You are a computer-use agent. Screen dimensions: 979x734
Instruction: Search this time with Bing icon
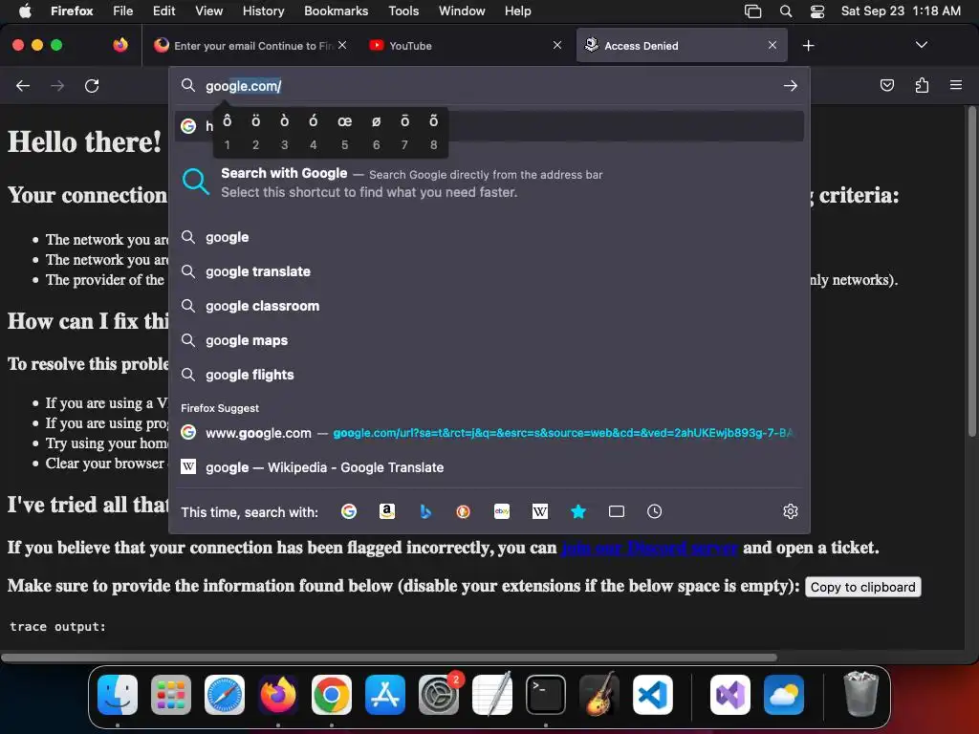(425, 512)
